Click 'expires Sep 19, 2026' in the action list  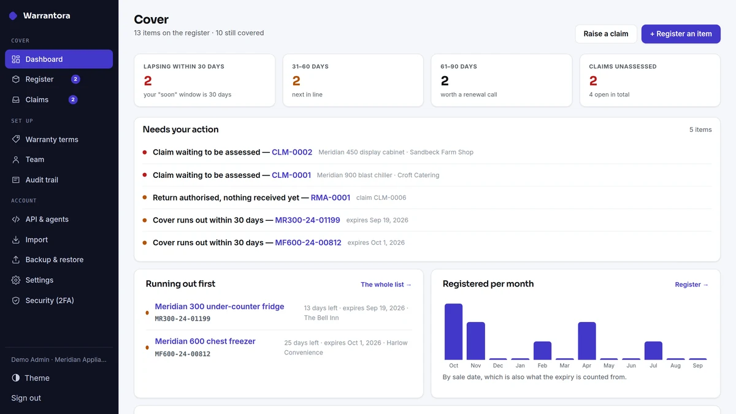point(377,220)
